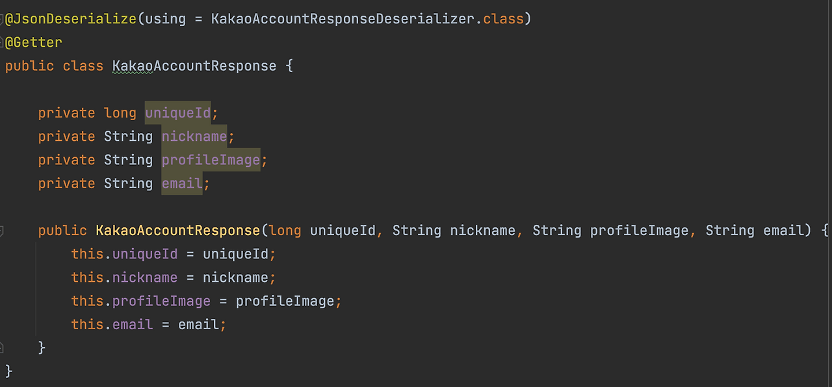Click the this.uniqueId assignment line

point(174,254)
